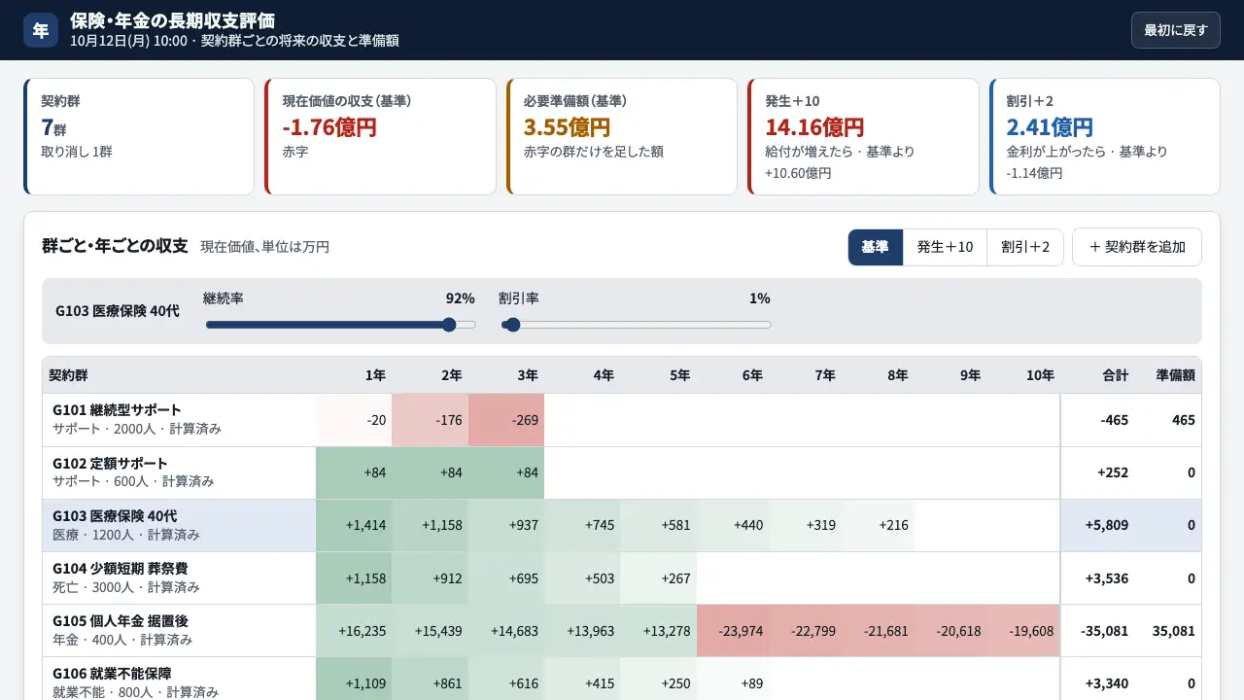
Task: Adjust the 割引率 slider
Action: point(637,325)
